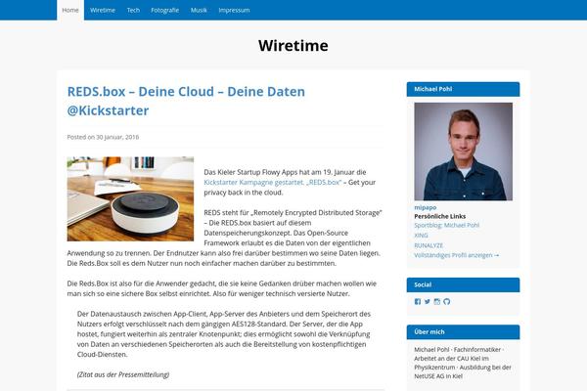Screen dimensions: 587x391
Task: Click the Über mich widget header
Action: pyautogui.click(x=463, y=332)
